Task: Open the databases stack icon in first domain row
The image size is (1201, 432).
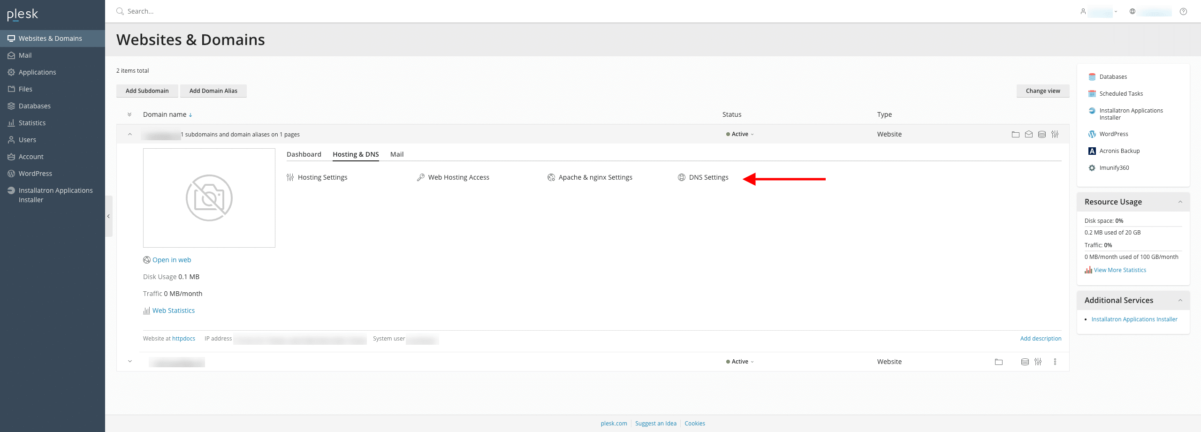Action: tap(1042, 134)
